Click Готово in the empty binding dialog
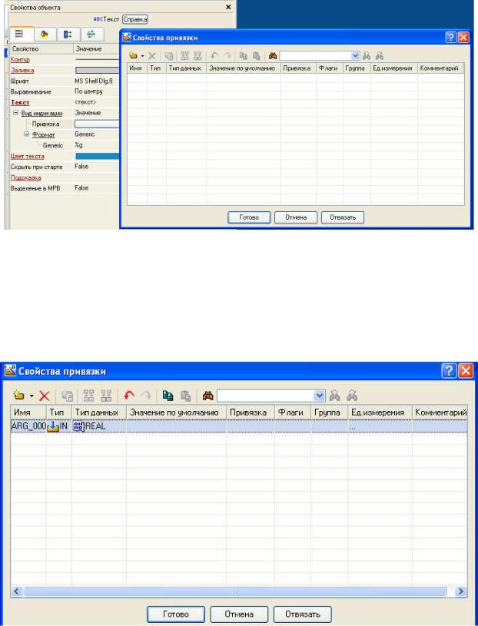 coord(249,217)
